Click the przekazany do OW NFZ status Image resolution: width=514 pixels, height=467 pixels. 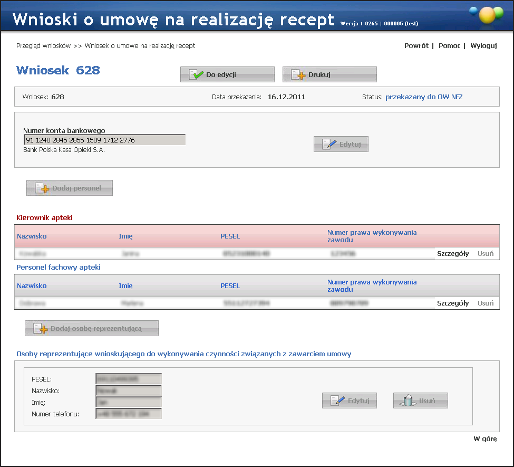tap(424, 97)
